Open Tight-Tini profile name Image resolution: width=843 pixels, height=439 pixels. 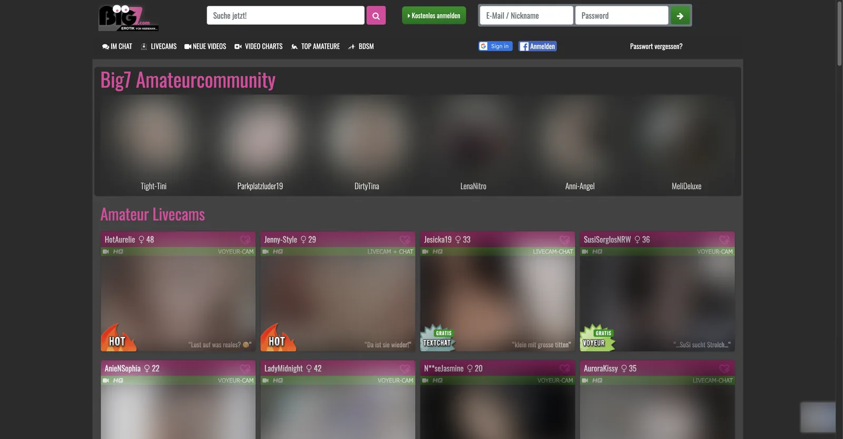pos(153,186)
